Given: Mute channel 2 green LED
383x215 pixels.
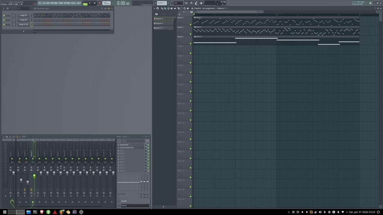Looking at the screenshot, I should pos(4,20).
